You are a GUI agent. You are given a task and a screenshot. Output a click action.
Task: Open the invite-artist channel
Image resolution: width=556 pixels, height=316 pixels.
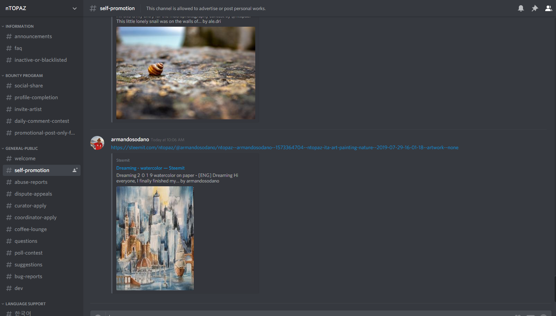pyautogui.click(x=42, y=109)
